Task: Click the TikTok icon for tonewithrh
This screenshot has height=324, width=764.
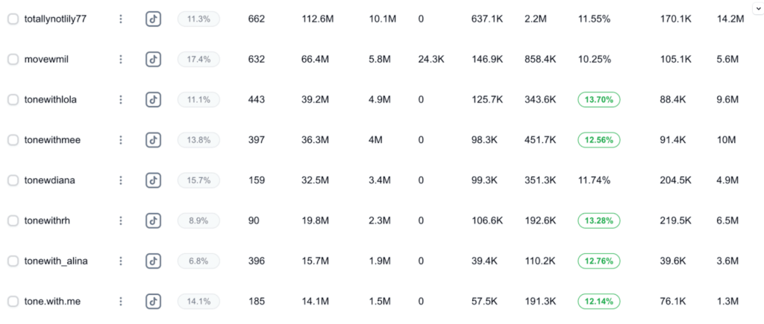Action: pyautogui.click(x=153, y=220)
